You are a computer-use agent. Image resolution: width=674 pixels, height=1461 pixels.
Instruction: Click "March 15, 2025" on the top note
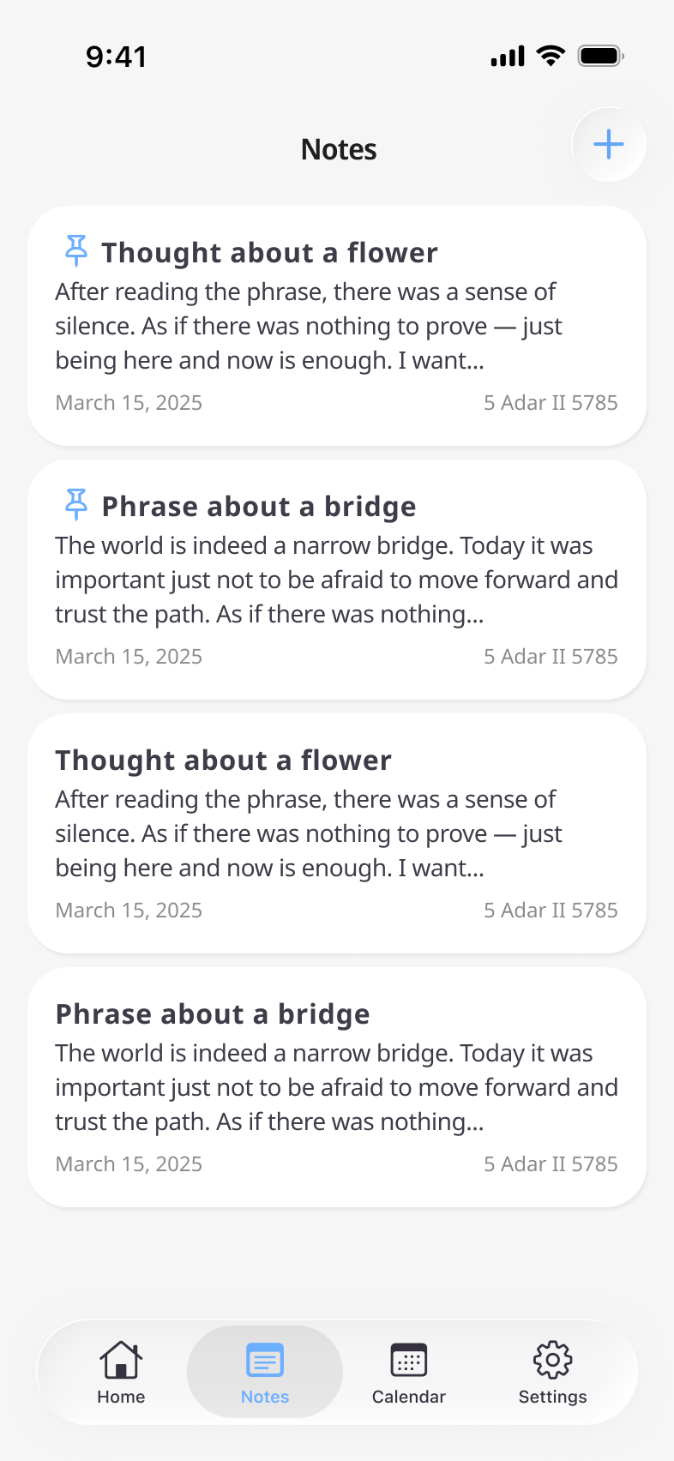point(129,403)
